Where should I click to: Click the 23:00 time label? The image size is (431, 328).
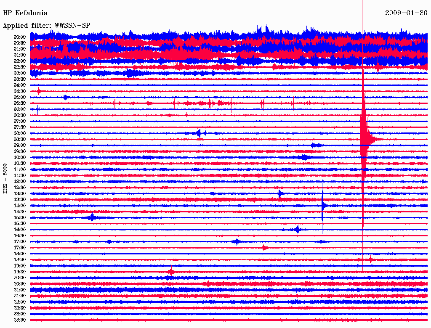pyautogui.click(x=20, y=314)
